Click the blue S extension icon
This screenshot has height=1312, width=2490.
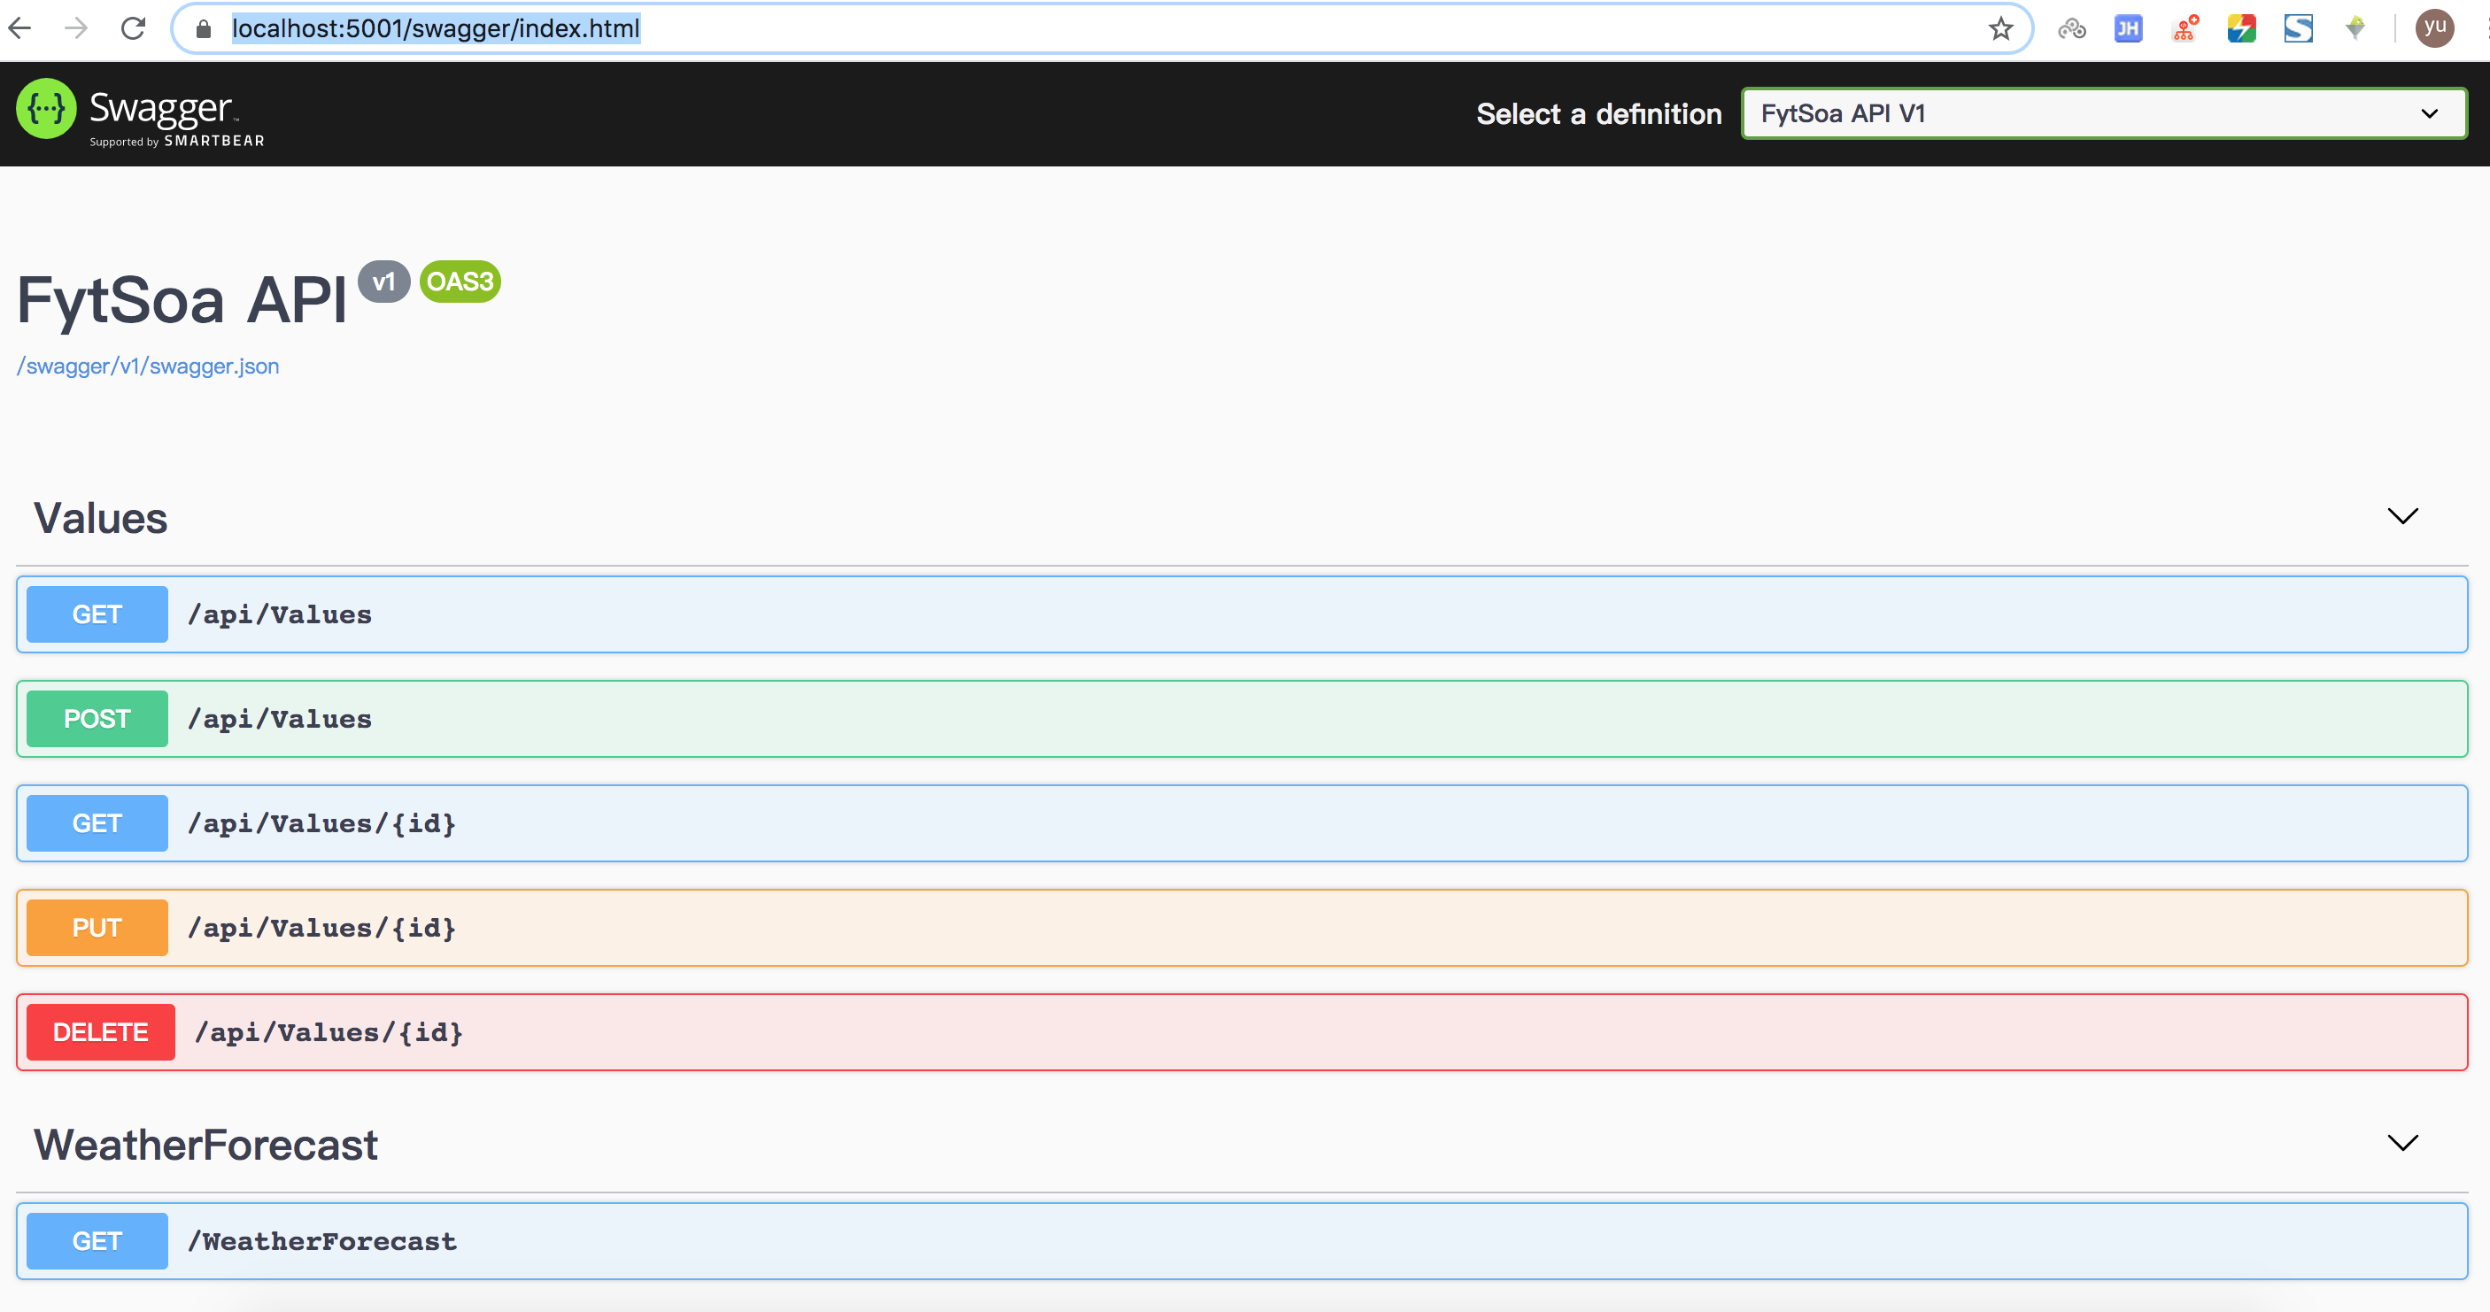[2298, 29]
